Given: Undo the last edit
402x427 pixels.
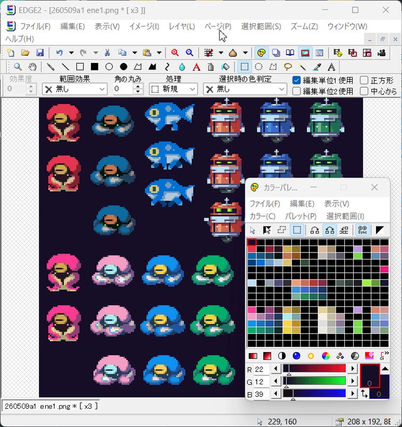Looking at the screenshot, I should click(x=59, y=53).
